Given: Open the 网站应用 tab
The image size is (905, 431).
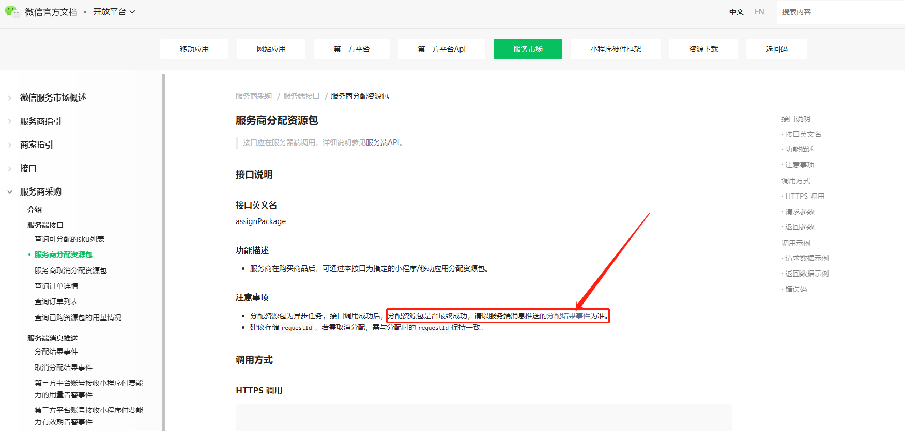Looking at the screenshot, I should 271,49.
